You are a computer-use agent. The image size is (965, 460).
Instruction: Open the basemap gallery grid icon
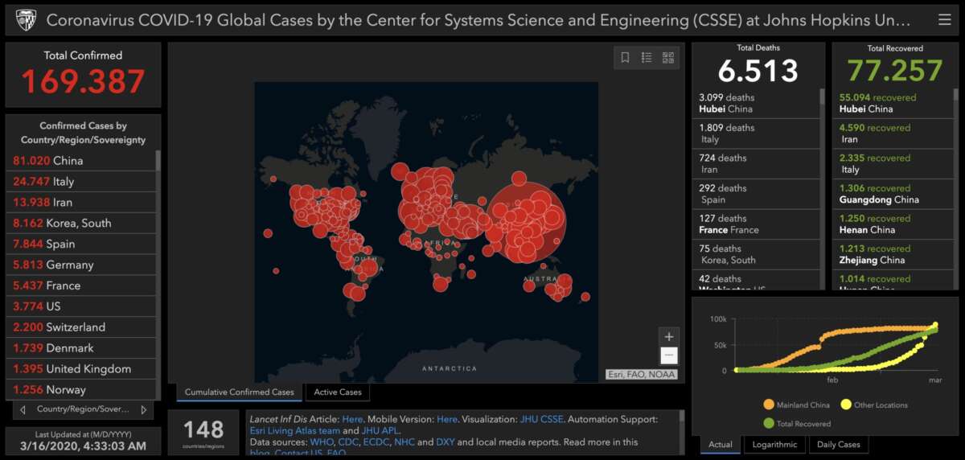coord(668,58)
